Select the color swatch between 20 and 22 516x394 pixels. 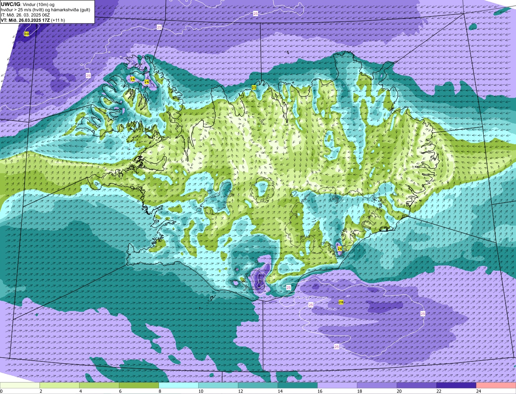(417, 386)
